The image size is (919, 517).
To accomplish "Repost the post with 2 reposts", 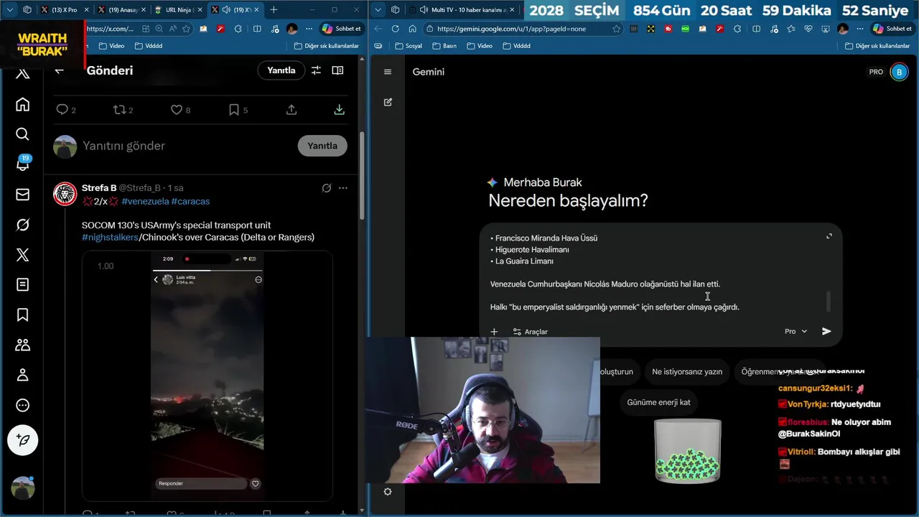I will [123, 110].
